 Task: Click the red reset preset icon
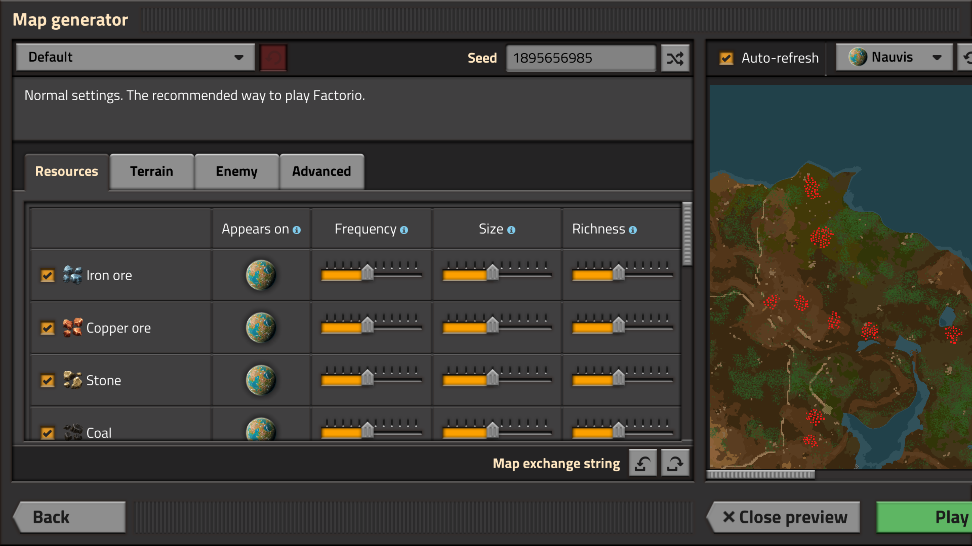pos(273,58)
